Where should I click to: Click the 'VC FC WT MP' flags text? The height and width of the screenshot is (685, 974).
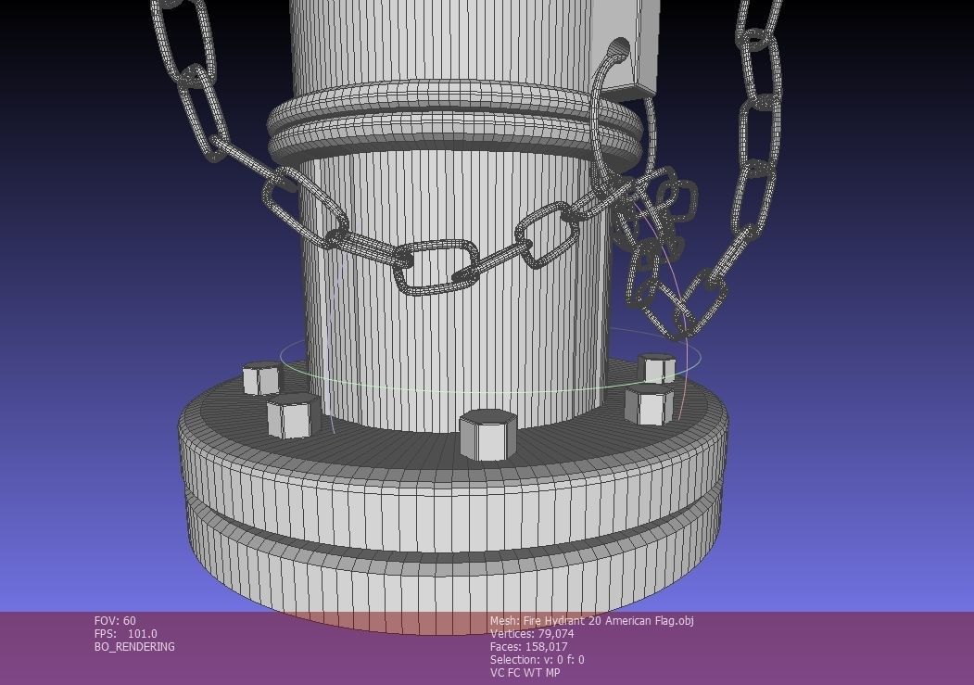tap(525, 673)
